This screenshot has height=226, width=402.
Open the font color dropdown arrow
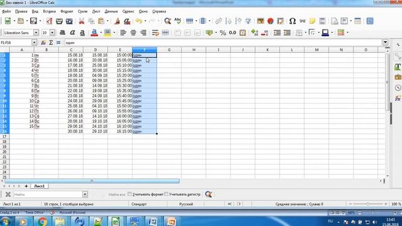coord(100,33)
